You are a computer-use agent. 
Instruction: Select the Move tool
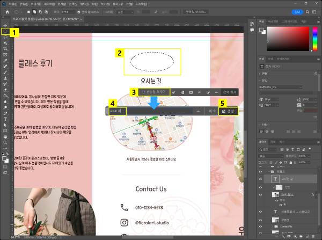click(5, 26)
